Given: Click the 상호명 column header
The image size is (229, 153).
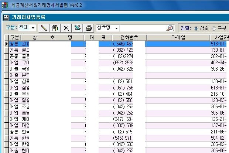Looking at the screenshot, I should [52, 38].
